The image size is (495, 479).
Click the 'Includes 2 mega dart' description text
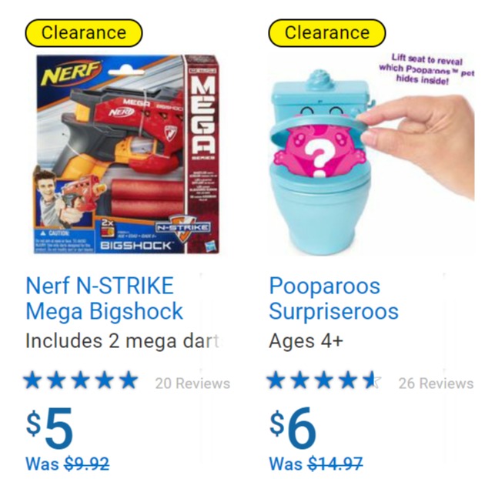(122, 341)
